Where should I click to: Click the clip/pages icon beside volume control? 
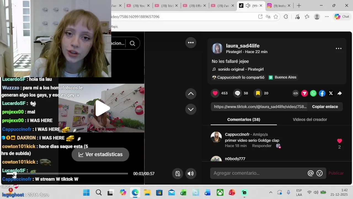(178, 174)
